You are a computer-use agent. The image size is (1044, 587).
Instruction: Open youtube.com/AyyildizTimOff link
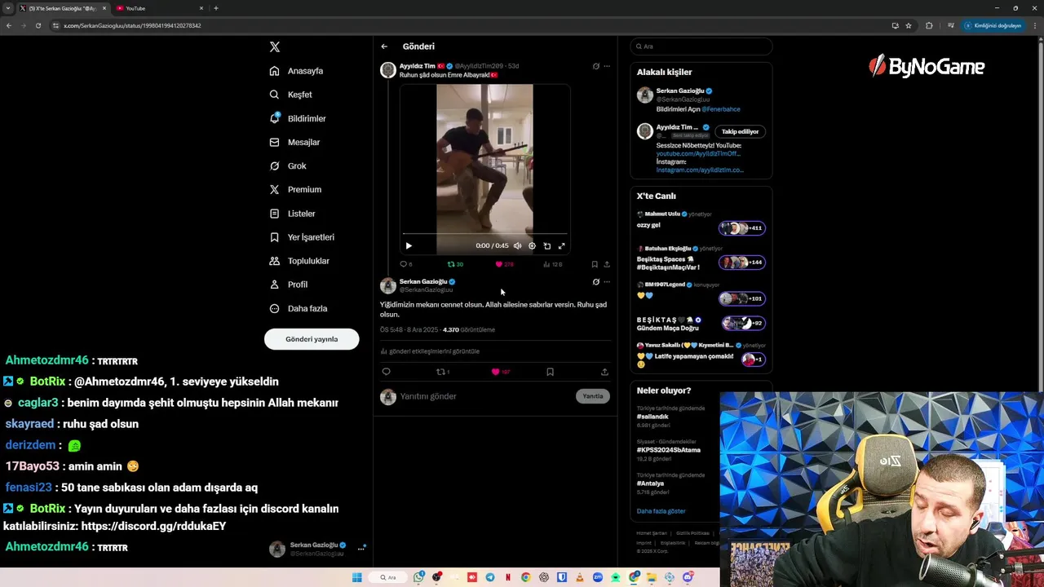tap(698, 153)
